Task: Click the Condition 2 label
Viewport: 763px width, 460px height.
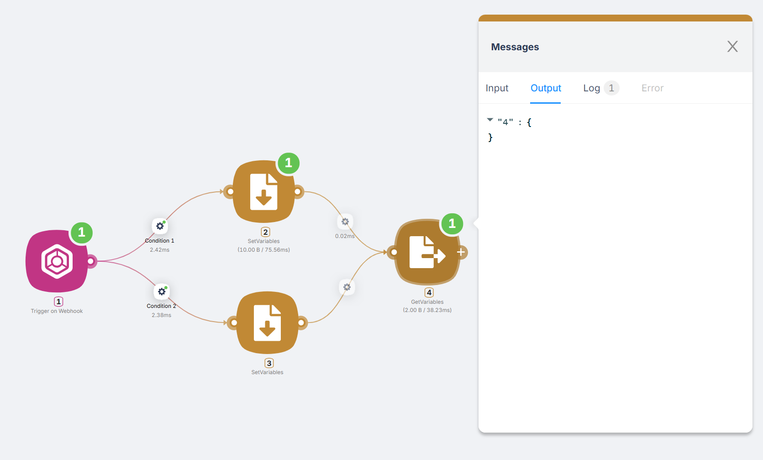Action: point(161,306)
